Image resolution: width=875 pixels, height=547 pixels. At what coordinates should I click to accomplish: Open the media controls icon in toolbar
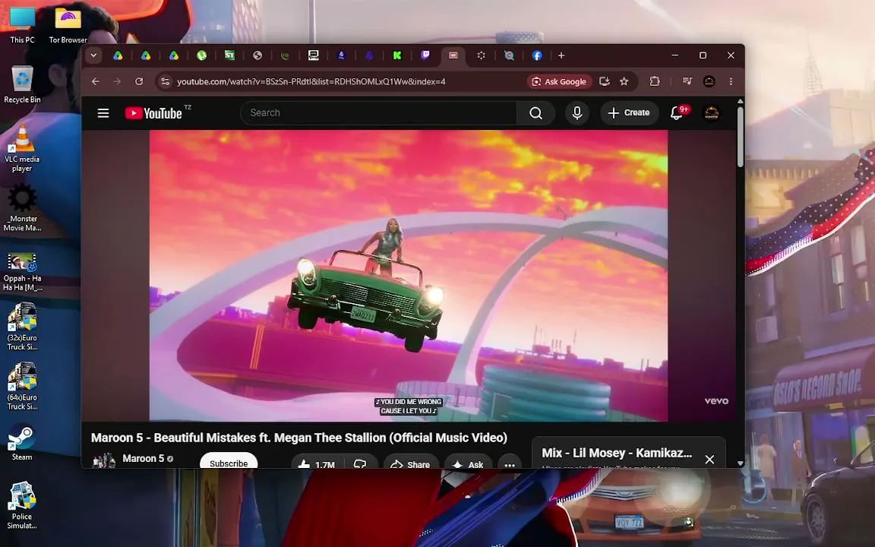click(x=687, y=81)
